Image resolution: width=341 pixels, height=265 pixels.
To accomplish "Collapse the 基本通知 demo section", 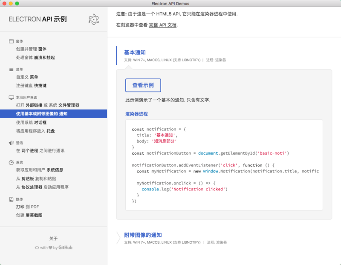I will pos(135,52).
